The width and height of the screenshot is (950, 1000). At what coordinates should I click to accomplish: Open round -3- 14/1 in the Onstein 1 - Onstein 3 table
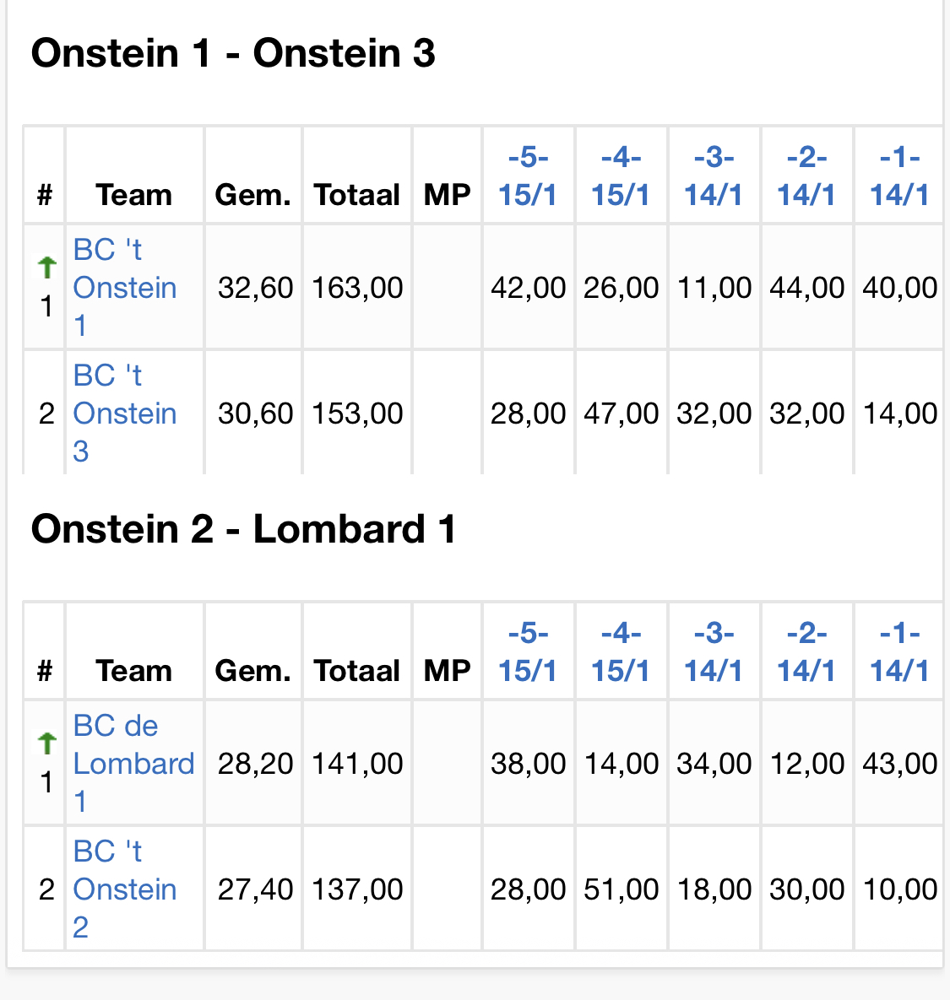[714, 176]
